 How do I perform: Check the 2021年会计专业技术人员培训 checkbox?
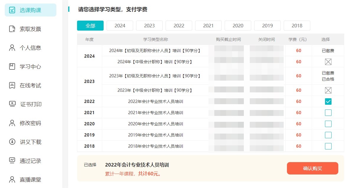[x=328, y=113]
